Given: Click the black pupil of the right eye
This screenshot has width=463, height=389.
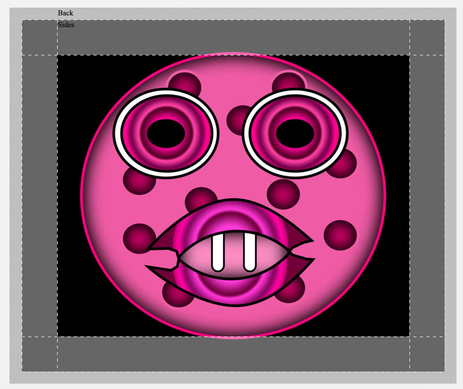Looking at the screenshot, I should pyautogui.click(x=295, y=133).
